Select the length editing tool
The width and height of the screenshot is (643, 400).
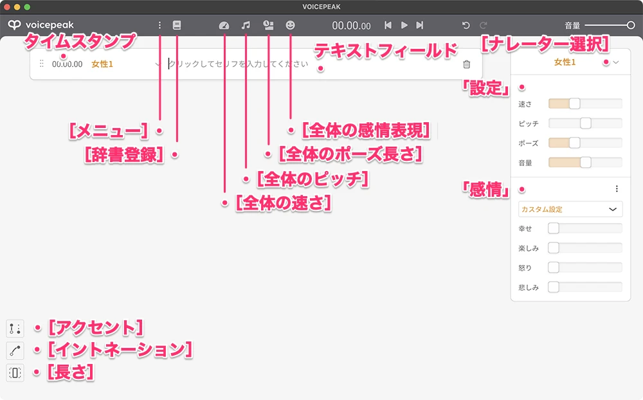(x=15, y=372)
